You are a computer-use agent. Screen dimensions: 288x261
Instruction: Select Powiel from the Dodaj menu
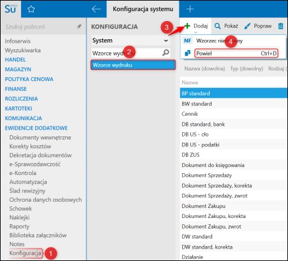236,54
